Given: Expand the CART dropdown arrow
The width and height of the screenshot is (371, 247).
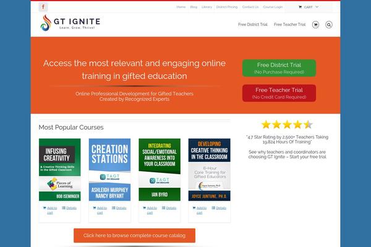Looking at the screenshot, I should tap(317, 7).
